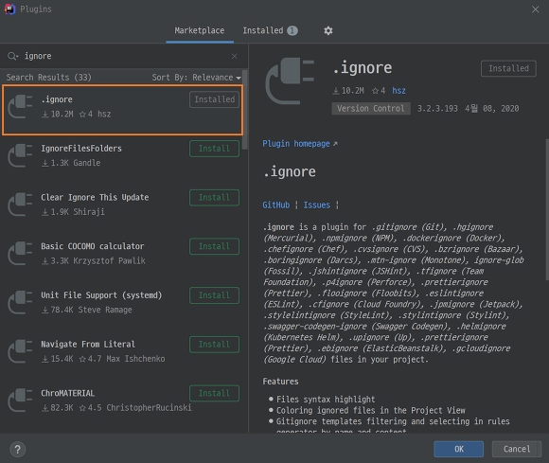Click the Navigate From Literal plugin icon

click(x=20, y=351)
